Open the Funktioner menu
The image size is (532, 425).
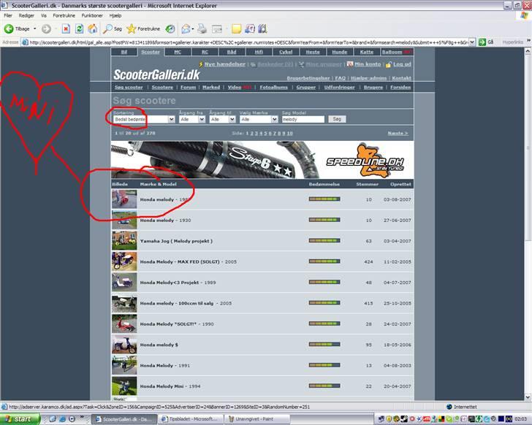tap(92, 15)
